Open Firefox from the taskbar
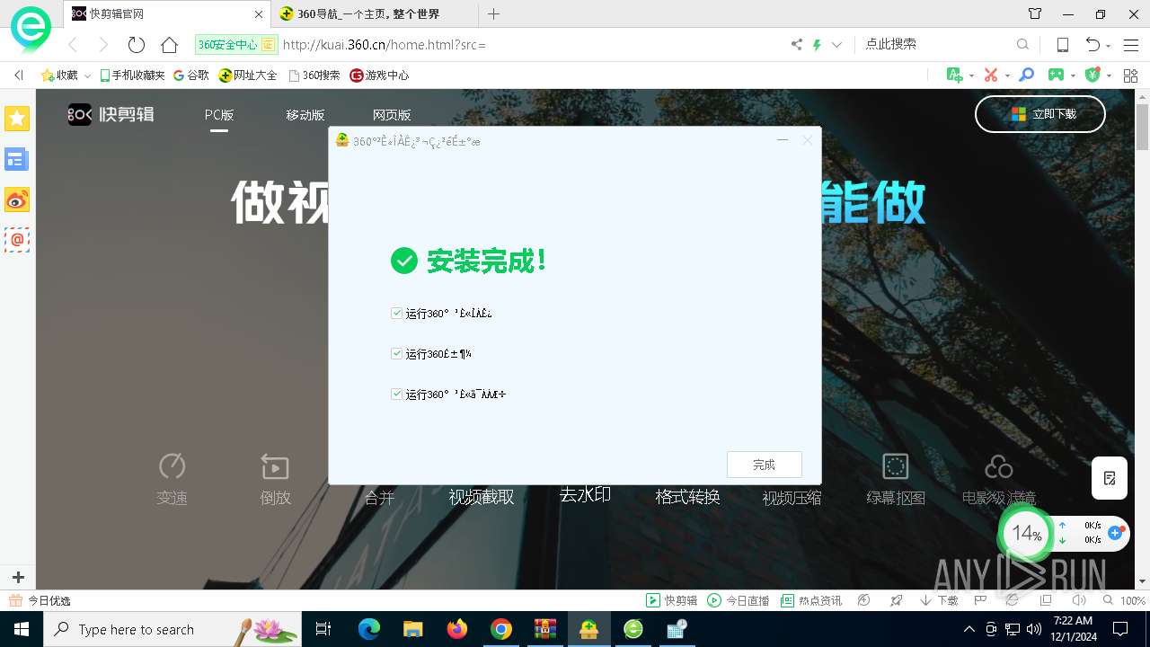The width and height of the screenshot is (1150, 647). [x=457, y=629]
